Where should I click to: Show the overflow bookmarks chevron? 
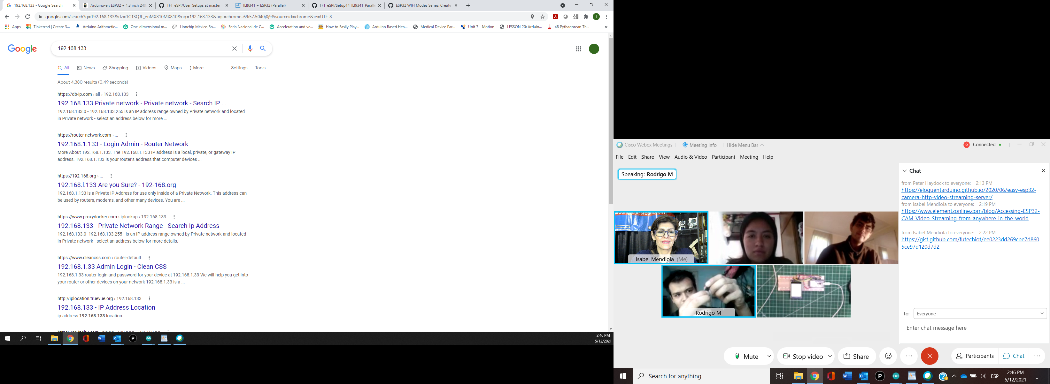click(606, 27)
